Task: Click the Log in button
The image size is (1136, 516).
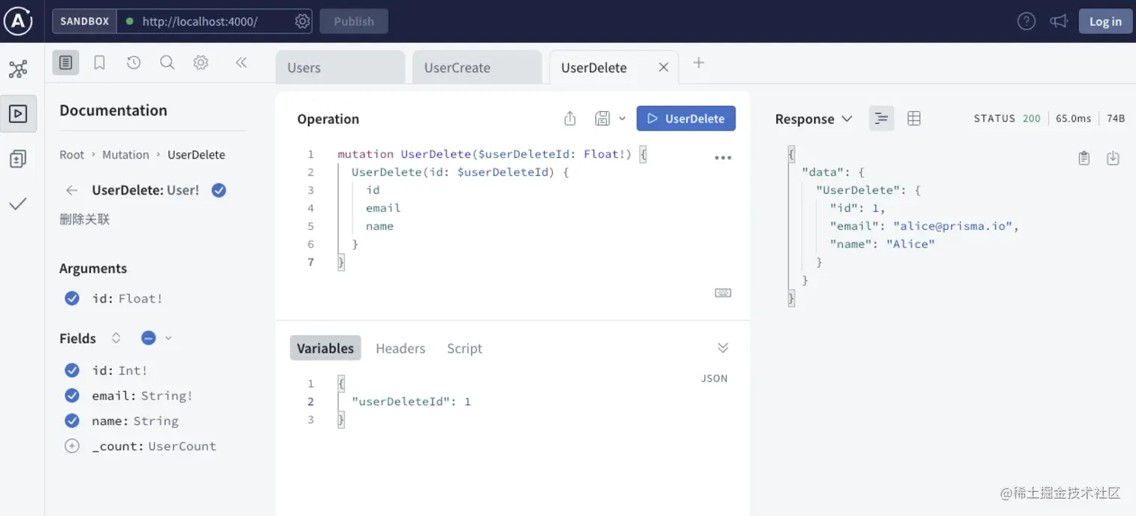Action: point(1104,21)
